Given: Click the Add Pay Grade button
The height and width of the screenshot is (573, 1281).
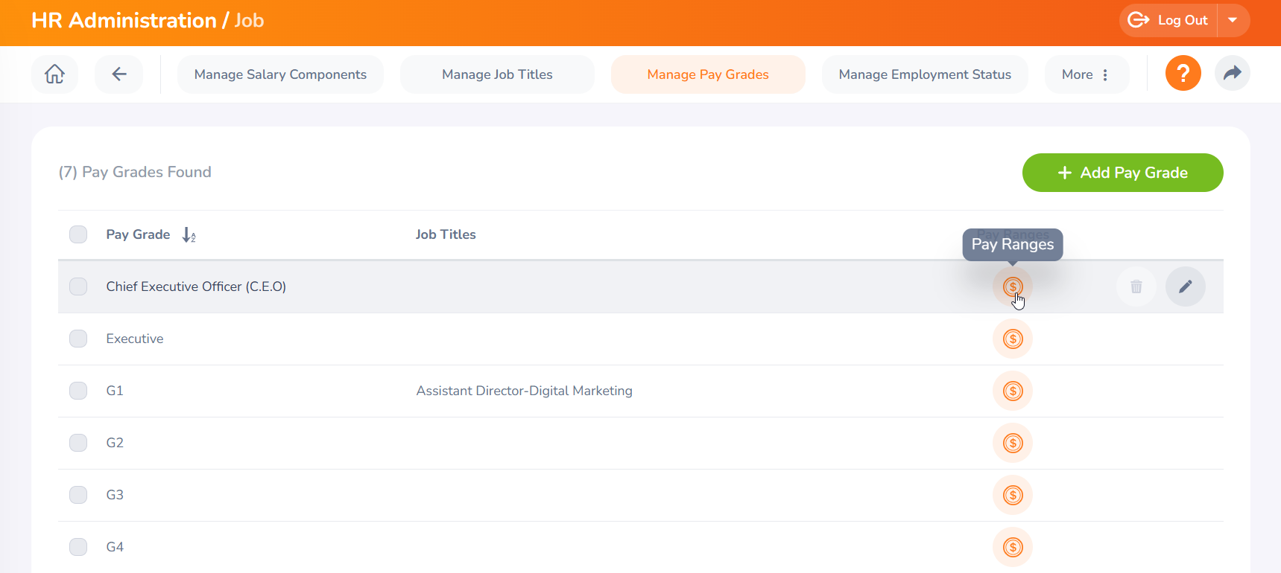Looking at the screenshot, I should [1122, 173].
